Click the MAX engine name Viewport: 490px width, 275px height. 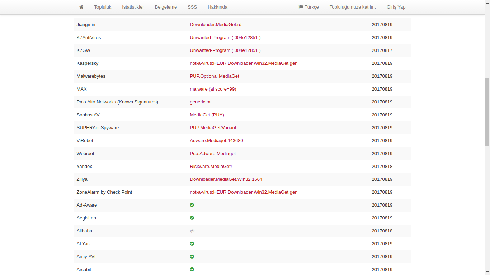pos(81,89)
